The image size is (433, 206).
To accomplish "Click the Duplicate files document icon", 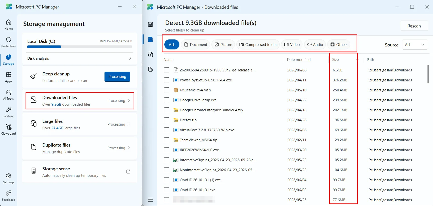I will pos(34,147).
